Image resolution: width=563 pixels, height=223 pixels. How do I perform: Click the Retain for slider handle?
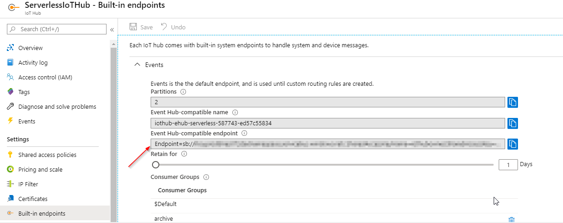point(156,164)
